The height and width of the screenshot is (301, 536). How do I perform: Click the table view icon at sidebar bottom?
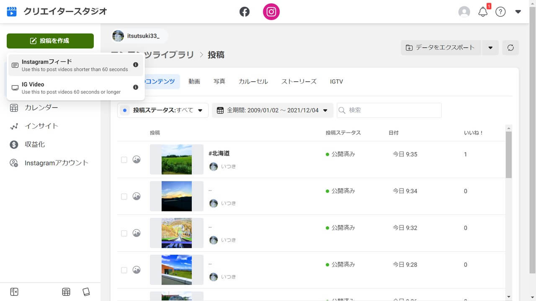coord(66,292)
